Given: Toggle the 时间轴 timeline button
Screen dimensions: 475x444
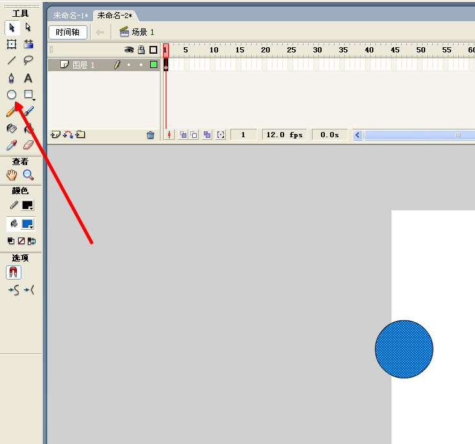Looking at the screenshot, I should (x=67, y=32).
